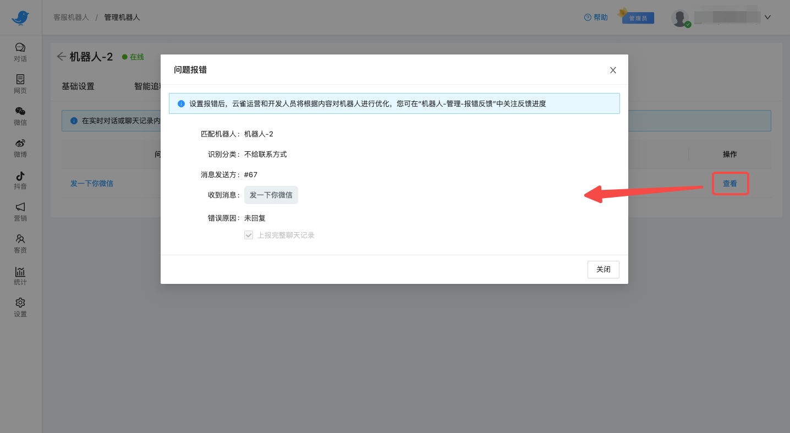Viewport: 790px width, 433px height.
Task: Open the 微信 channel settings
Action: [20, 116]
